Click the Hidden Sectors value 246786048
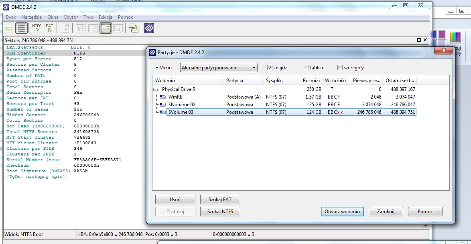This screenshot has width=471, height=244. [x=87, y=115]
